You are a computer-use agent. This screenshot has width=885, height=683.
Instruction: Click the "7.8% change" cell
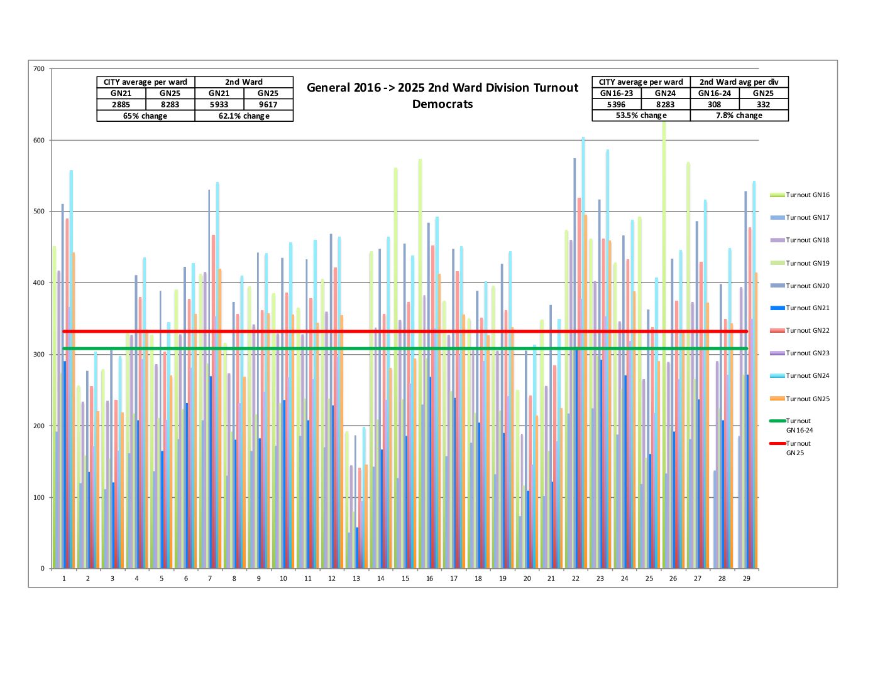(x=739, y=116)
